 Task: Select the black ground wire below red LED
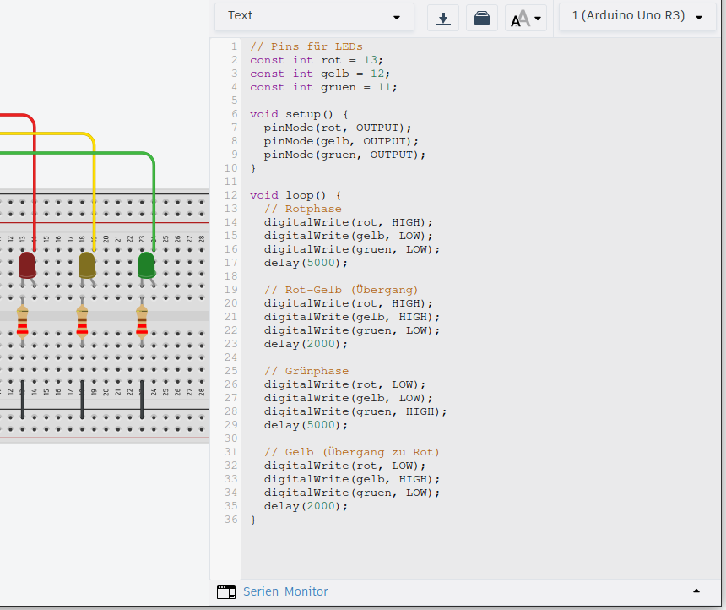tap(22, 400)
